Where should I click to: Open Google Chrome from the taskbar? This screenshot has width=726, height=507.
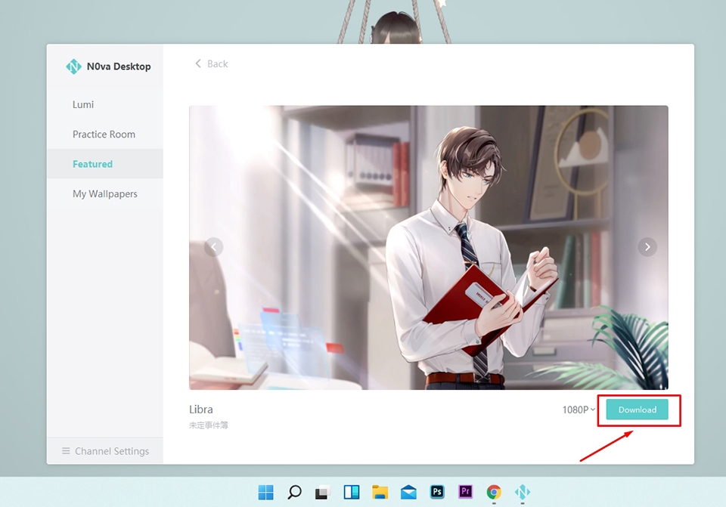coord(494,492)
